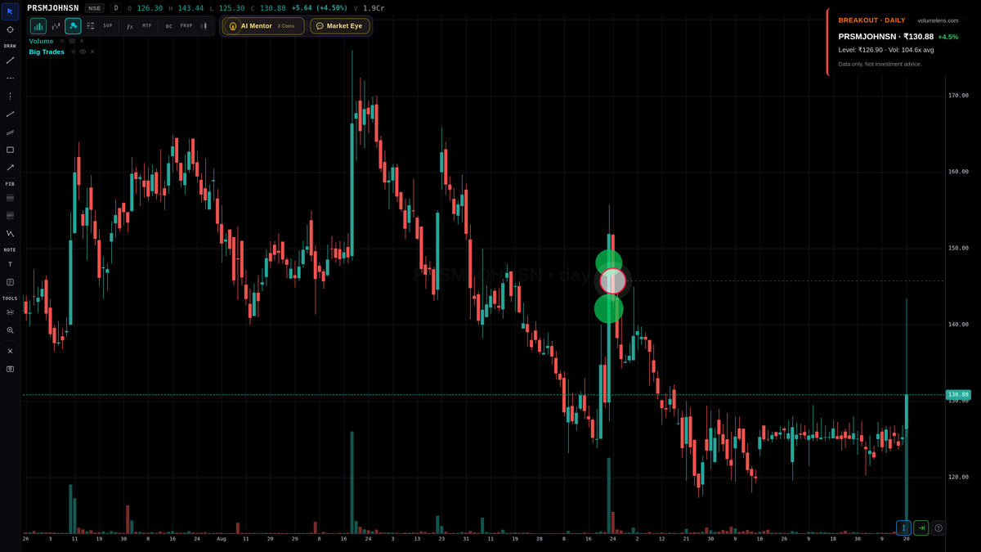Screen dimensions: 981x552
Task: Expand the MTF multi-timeframe option
Action: coord(147,25)
